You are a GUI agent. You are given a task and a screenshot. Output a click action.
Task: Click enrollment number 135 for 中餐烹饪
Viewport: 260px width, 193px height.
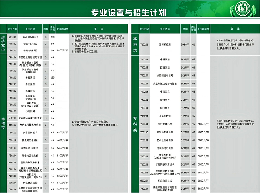[x=52, y=77]
